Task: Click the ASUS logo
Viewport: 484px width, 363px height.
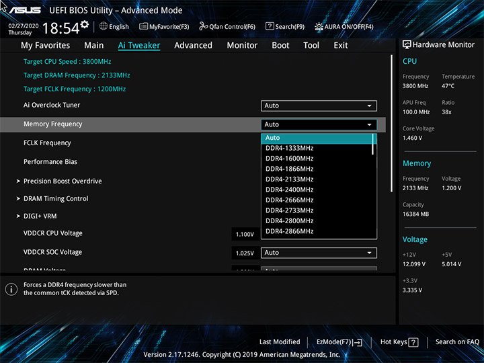Action: (x=25, y=10)
